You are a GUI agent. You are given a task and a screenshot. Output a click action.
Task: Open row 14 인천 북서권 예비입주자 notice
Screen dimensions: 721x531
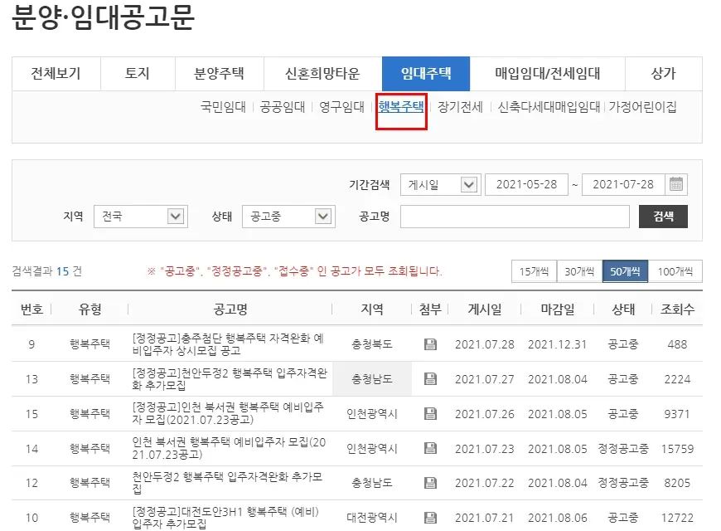click(229, 449)
